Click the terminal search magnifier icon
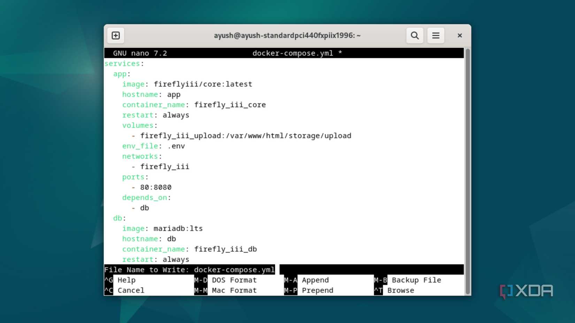Image resolution: width=575 pixels, height=323 pixels. (415, 36)
